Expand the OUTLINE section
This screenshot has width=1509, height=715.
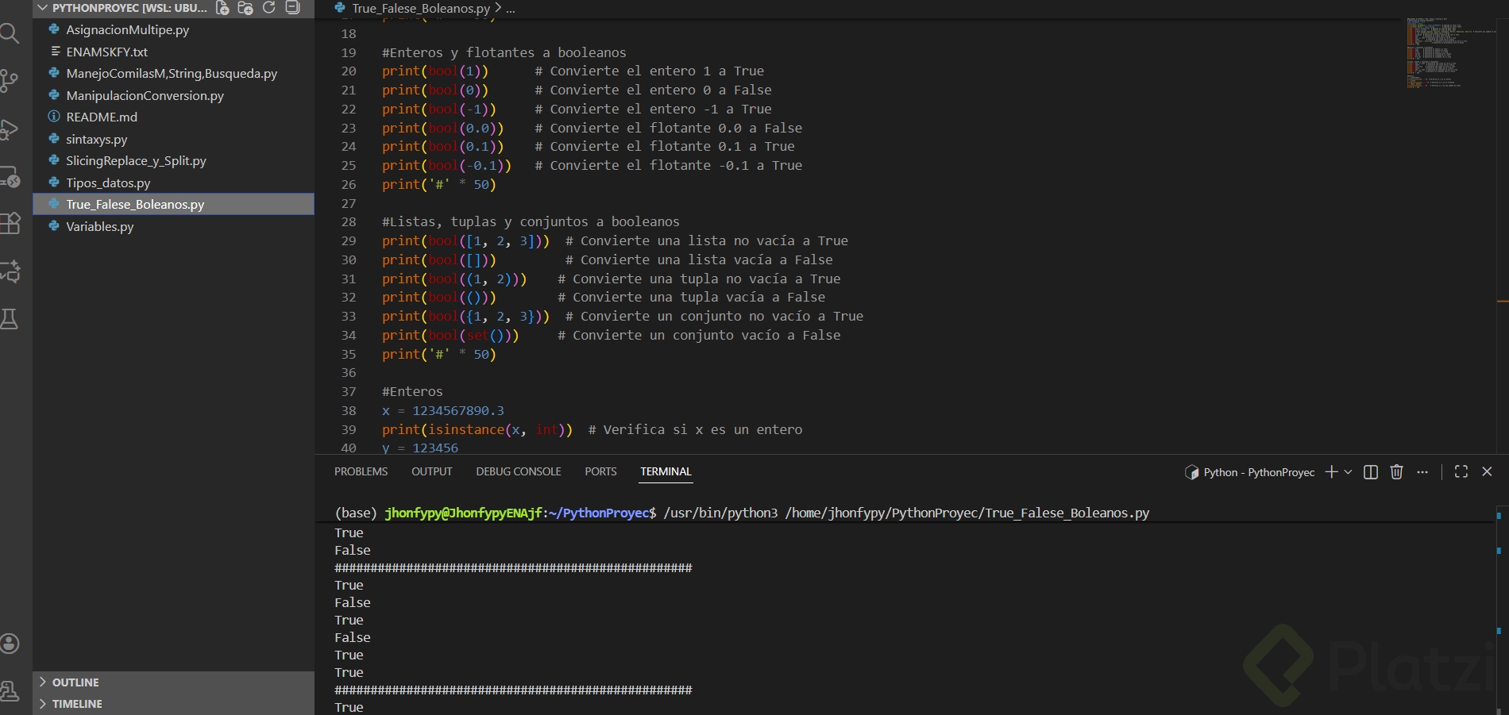75,682
